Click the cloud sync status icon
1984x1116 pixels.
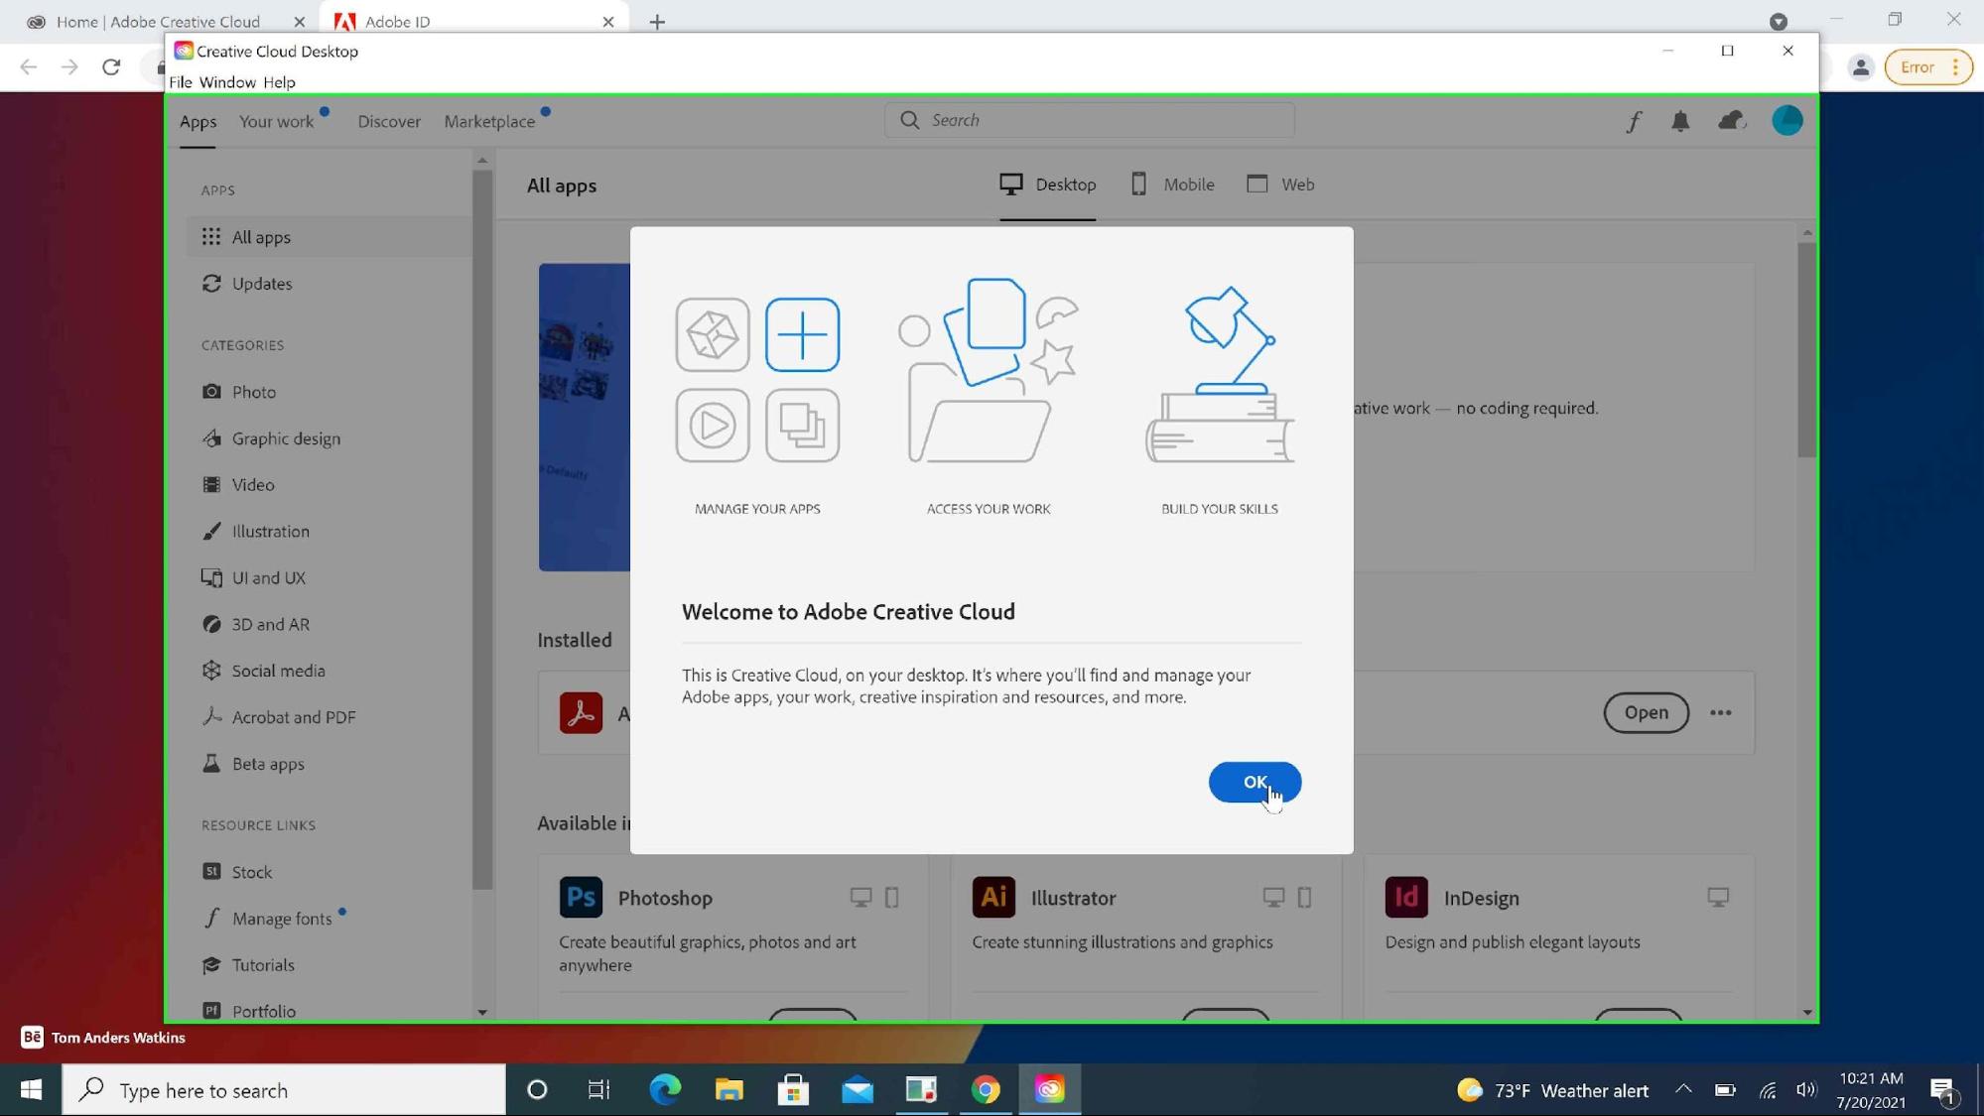(x=1731, y=121)
